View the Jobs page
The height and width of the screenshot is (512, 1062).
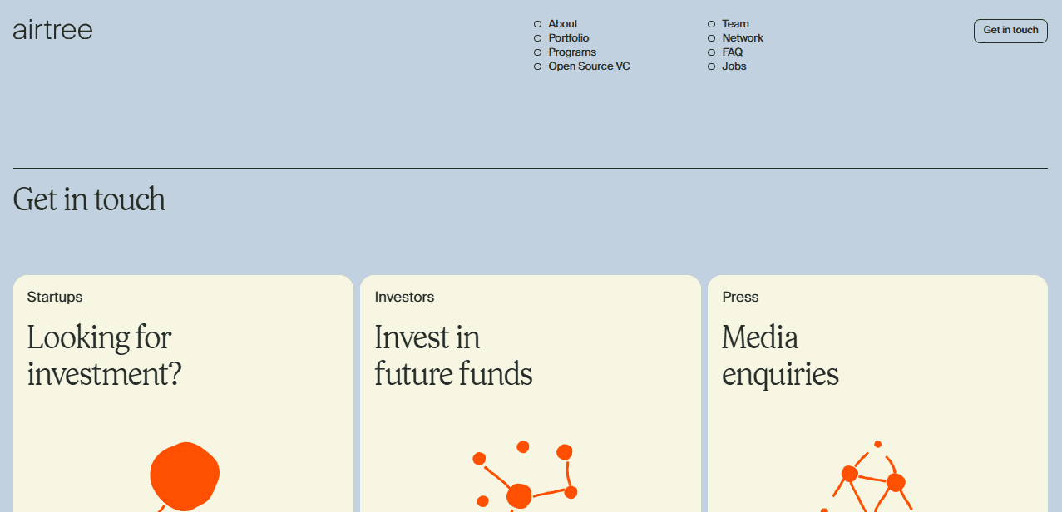734,66
